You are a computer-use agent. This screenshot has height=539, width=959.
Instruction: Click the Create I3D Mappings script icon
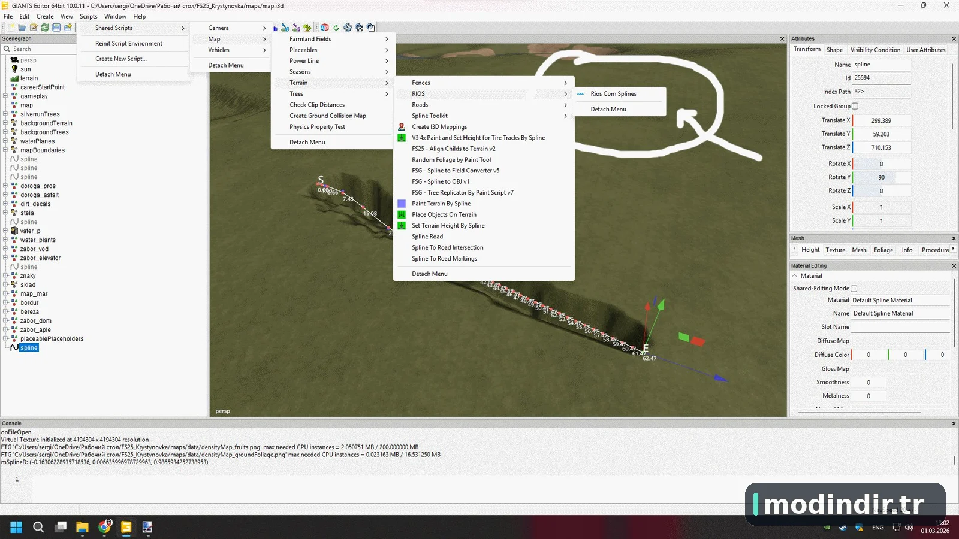402,127
